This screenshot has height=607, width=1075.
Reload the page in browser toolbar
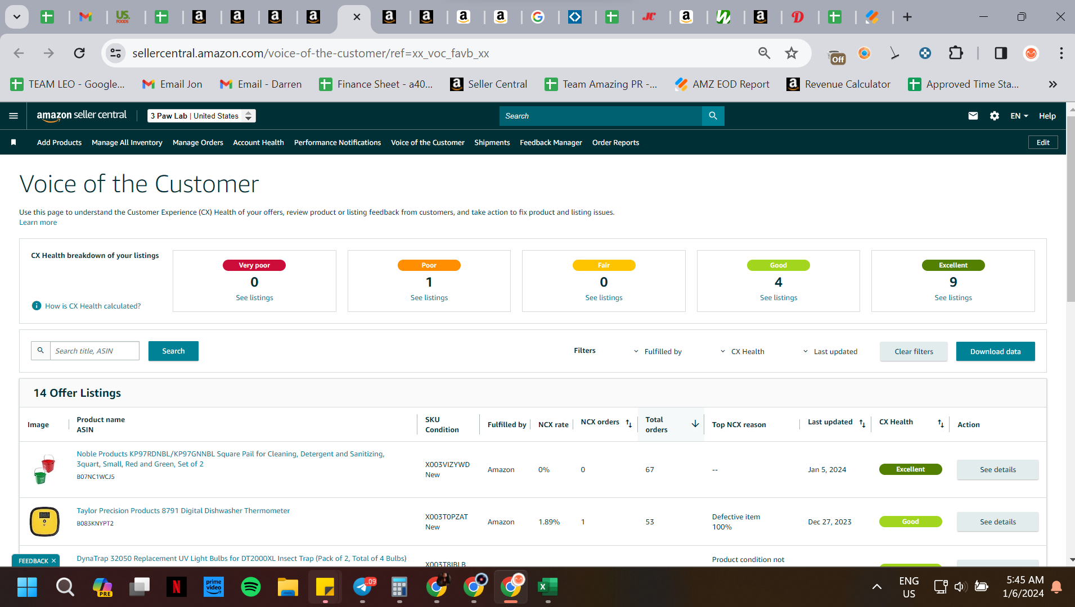[79, 53]
